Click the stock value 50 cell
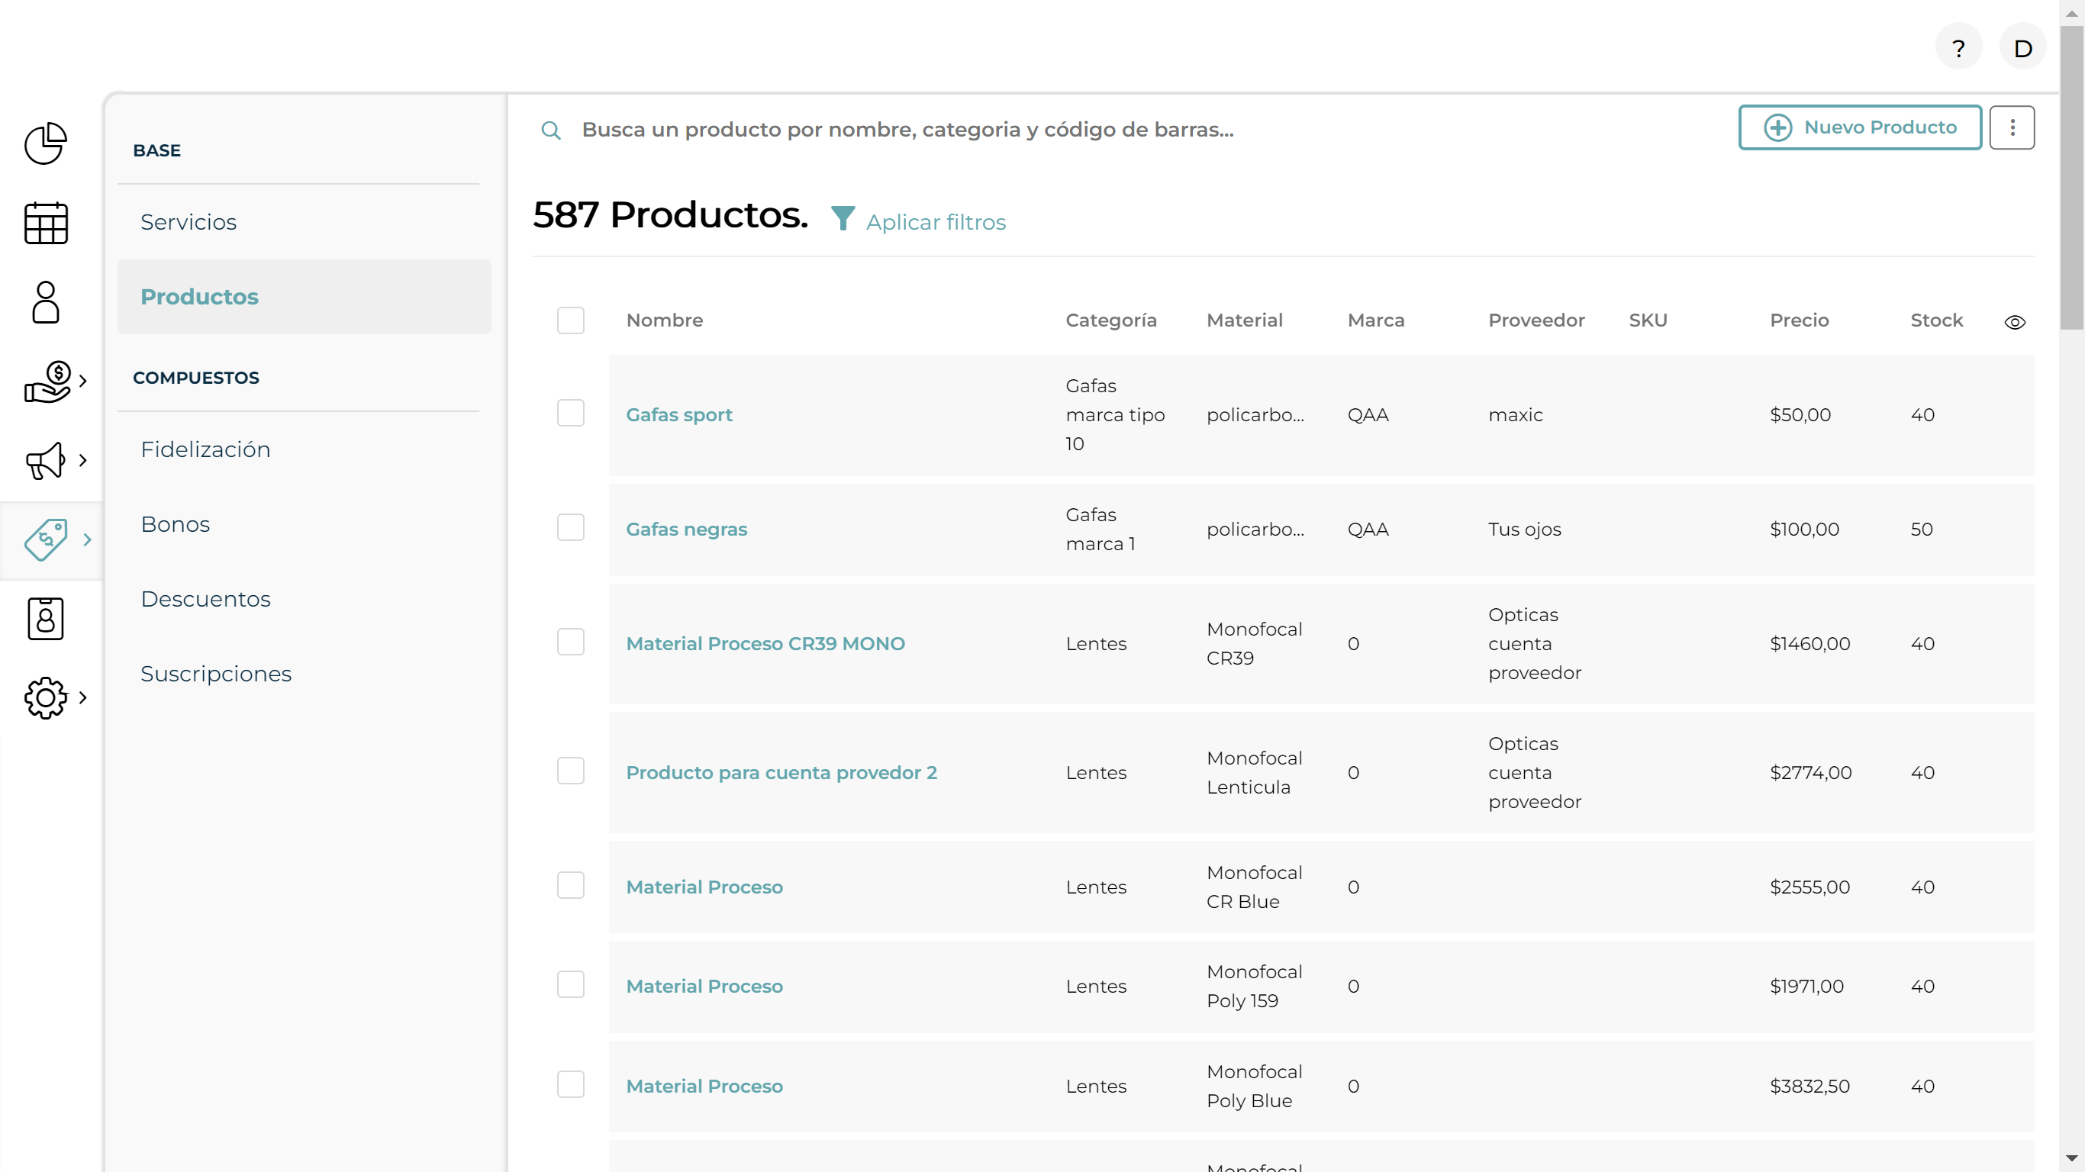This screenshot has width=2085, height=1172. tap(1922, 530)
